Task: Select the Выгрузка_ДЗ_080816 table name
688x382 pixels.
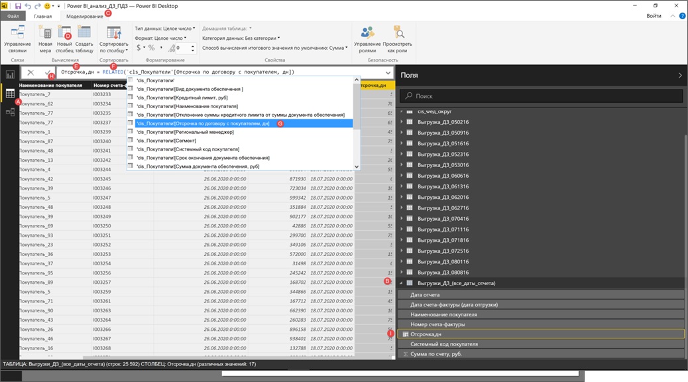Action: click(443, 272)
